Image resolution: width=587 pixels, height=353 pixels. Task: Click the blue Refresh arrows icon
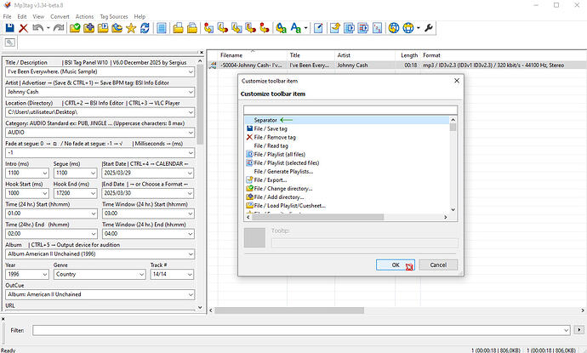[x=145, y=28]
